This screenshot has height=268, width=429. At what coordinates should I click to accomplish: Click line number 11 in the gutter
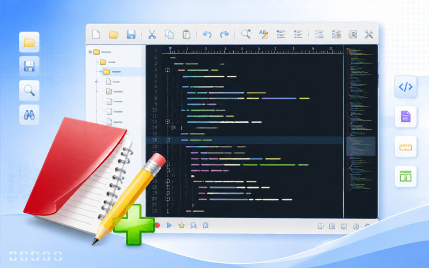click(x=154, y=116)
